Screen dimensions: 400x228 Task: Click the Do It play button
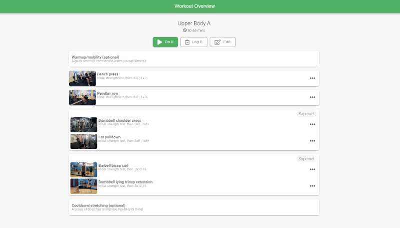tap(165, 42)
